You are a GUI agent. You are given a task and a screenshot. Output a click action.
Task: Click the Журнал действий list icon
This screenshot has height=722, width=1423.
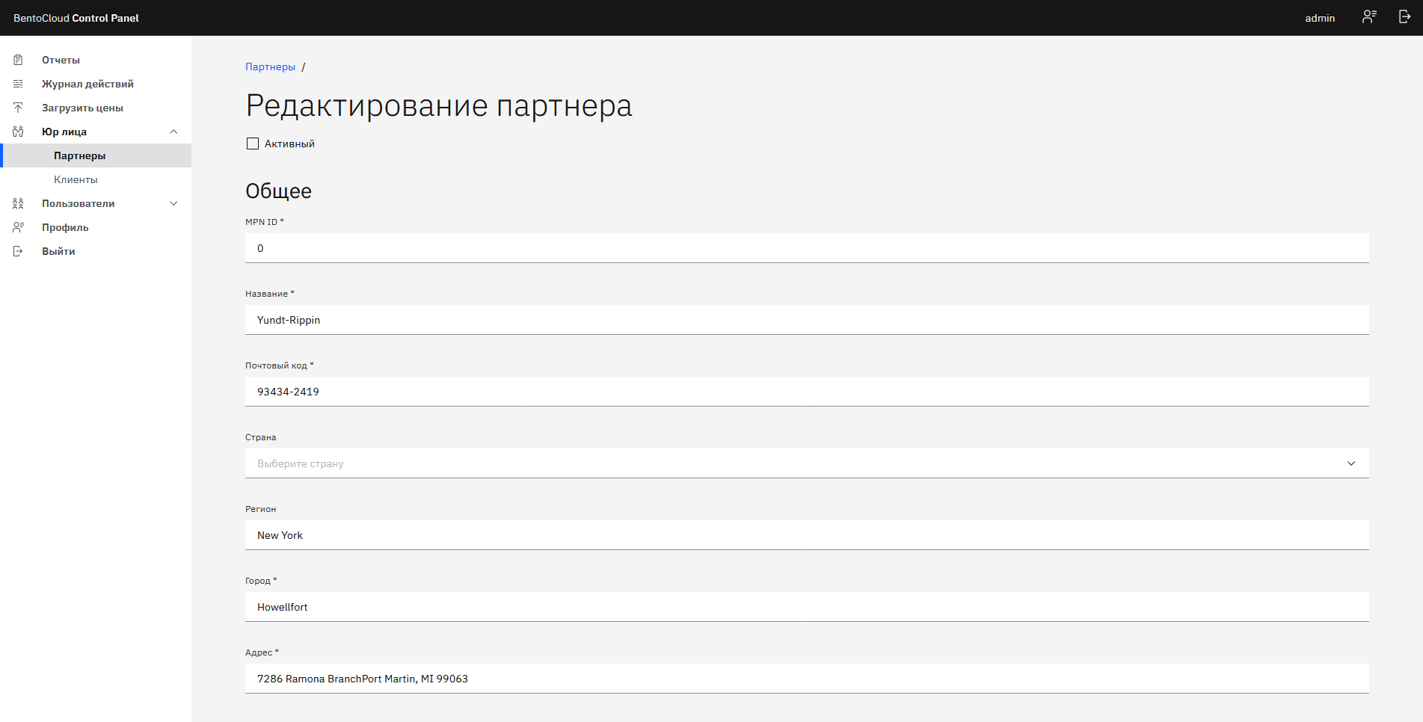(18, 84)
